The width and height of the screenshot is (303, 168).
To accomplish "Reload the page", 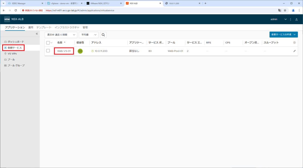I will (x=16, y=10).
